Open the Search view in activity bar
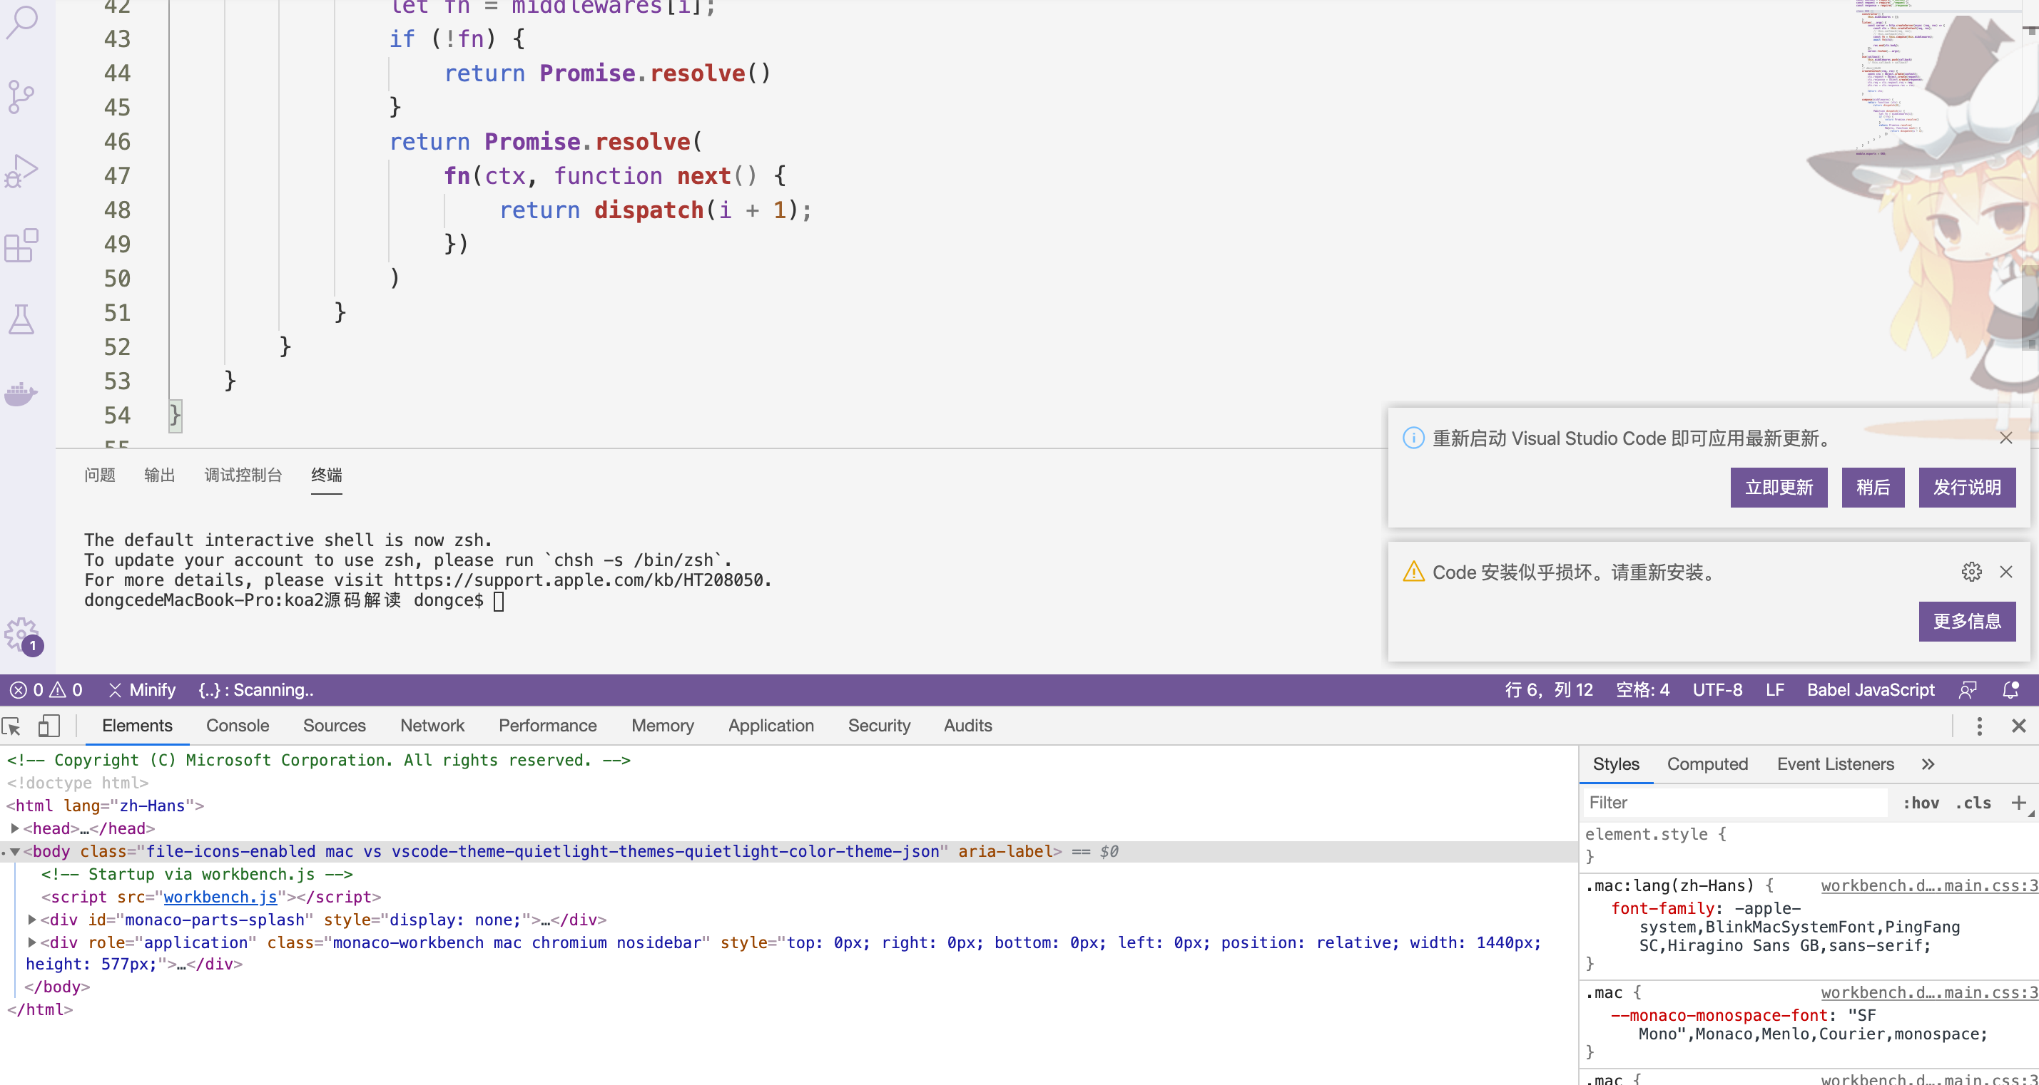2039x1085 pixels. click(x=22, y=22)
